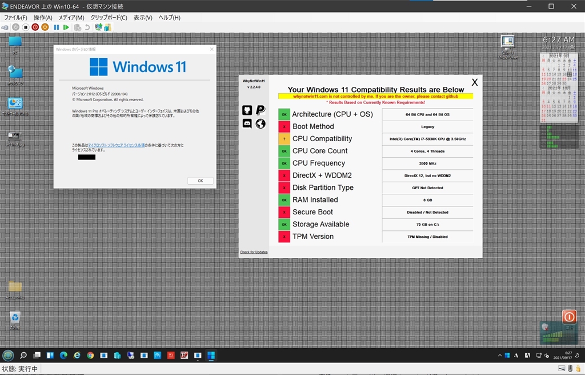Click the Revert undo-arrow toolbar icon
The image size is (585, 375).
[x=87, y=27]
